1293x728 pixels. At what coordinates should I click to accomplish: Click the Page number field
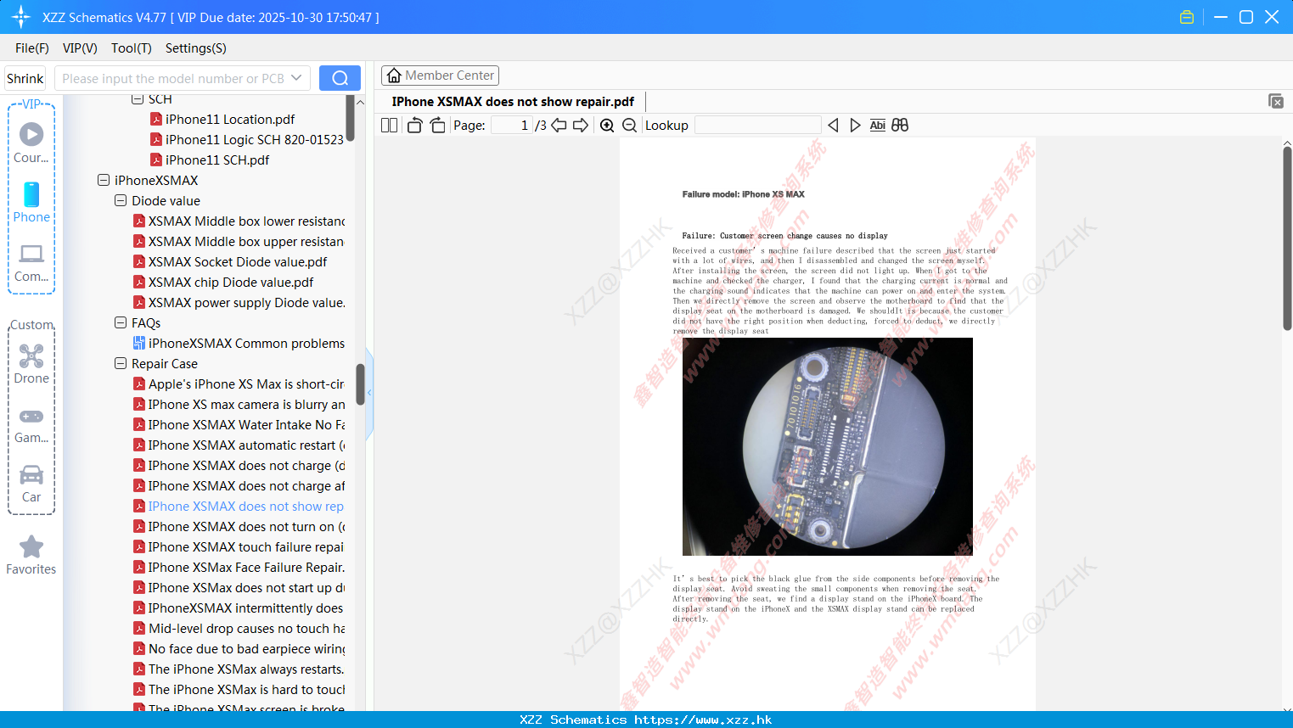(512, 126)
